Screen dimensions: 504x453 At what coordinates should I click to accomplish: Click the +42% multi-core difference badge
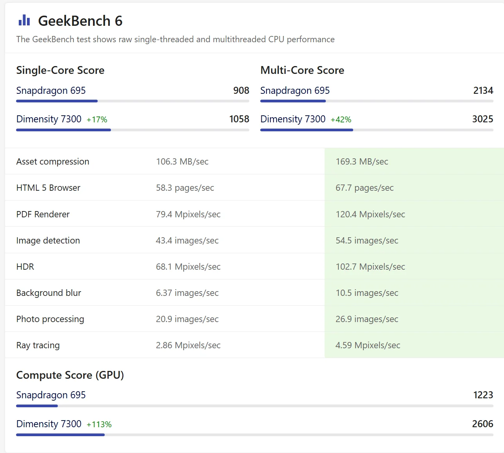coord(341,120)
